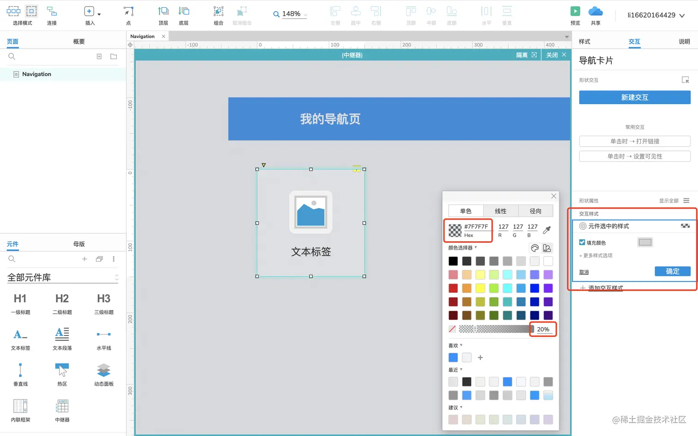Open the canvas tabs dropdown arrow
This screenshot has height=436, width=698.
[567, 36]
